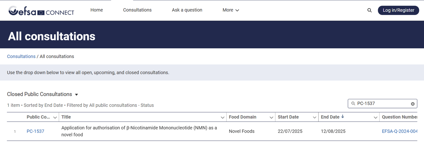Open the Consultations nav item
Viewport: 424px width, 142px height.
pos(137,10)
